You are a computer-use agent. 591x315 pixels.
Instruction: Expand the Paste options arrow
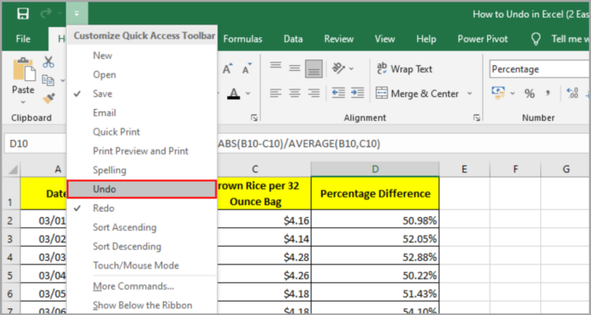tap(23, 102)
